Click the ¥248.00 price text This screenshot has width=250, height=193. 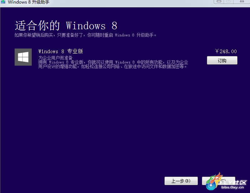(x=226, y=51)
